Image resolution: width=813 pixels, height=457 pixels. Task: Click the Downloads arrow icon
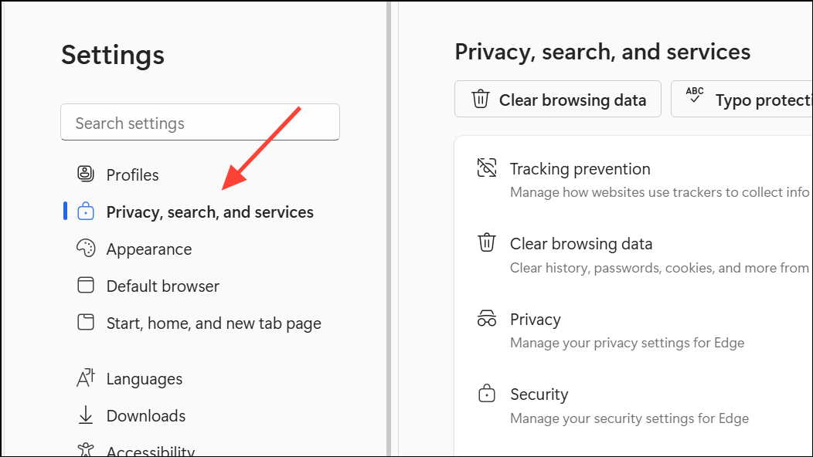86,415
